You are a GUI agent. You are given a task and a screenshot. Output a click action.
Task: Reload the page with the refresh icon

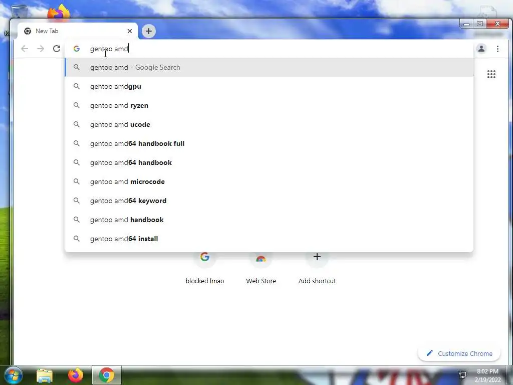point(57,49)
